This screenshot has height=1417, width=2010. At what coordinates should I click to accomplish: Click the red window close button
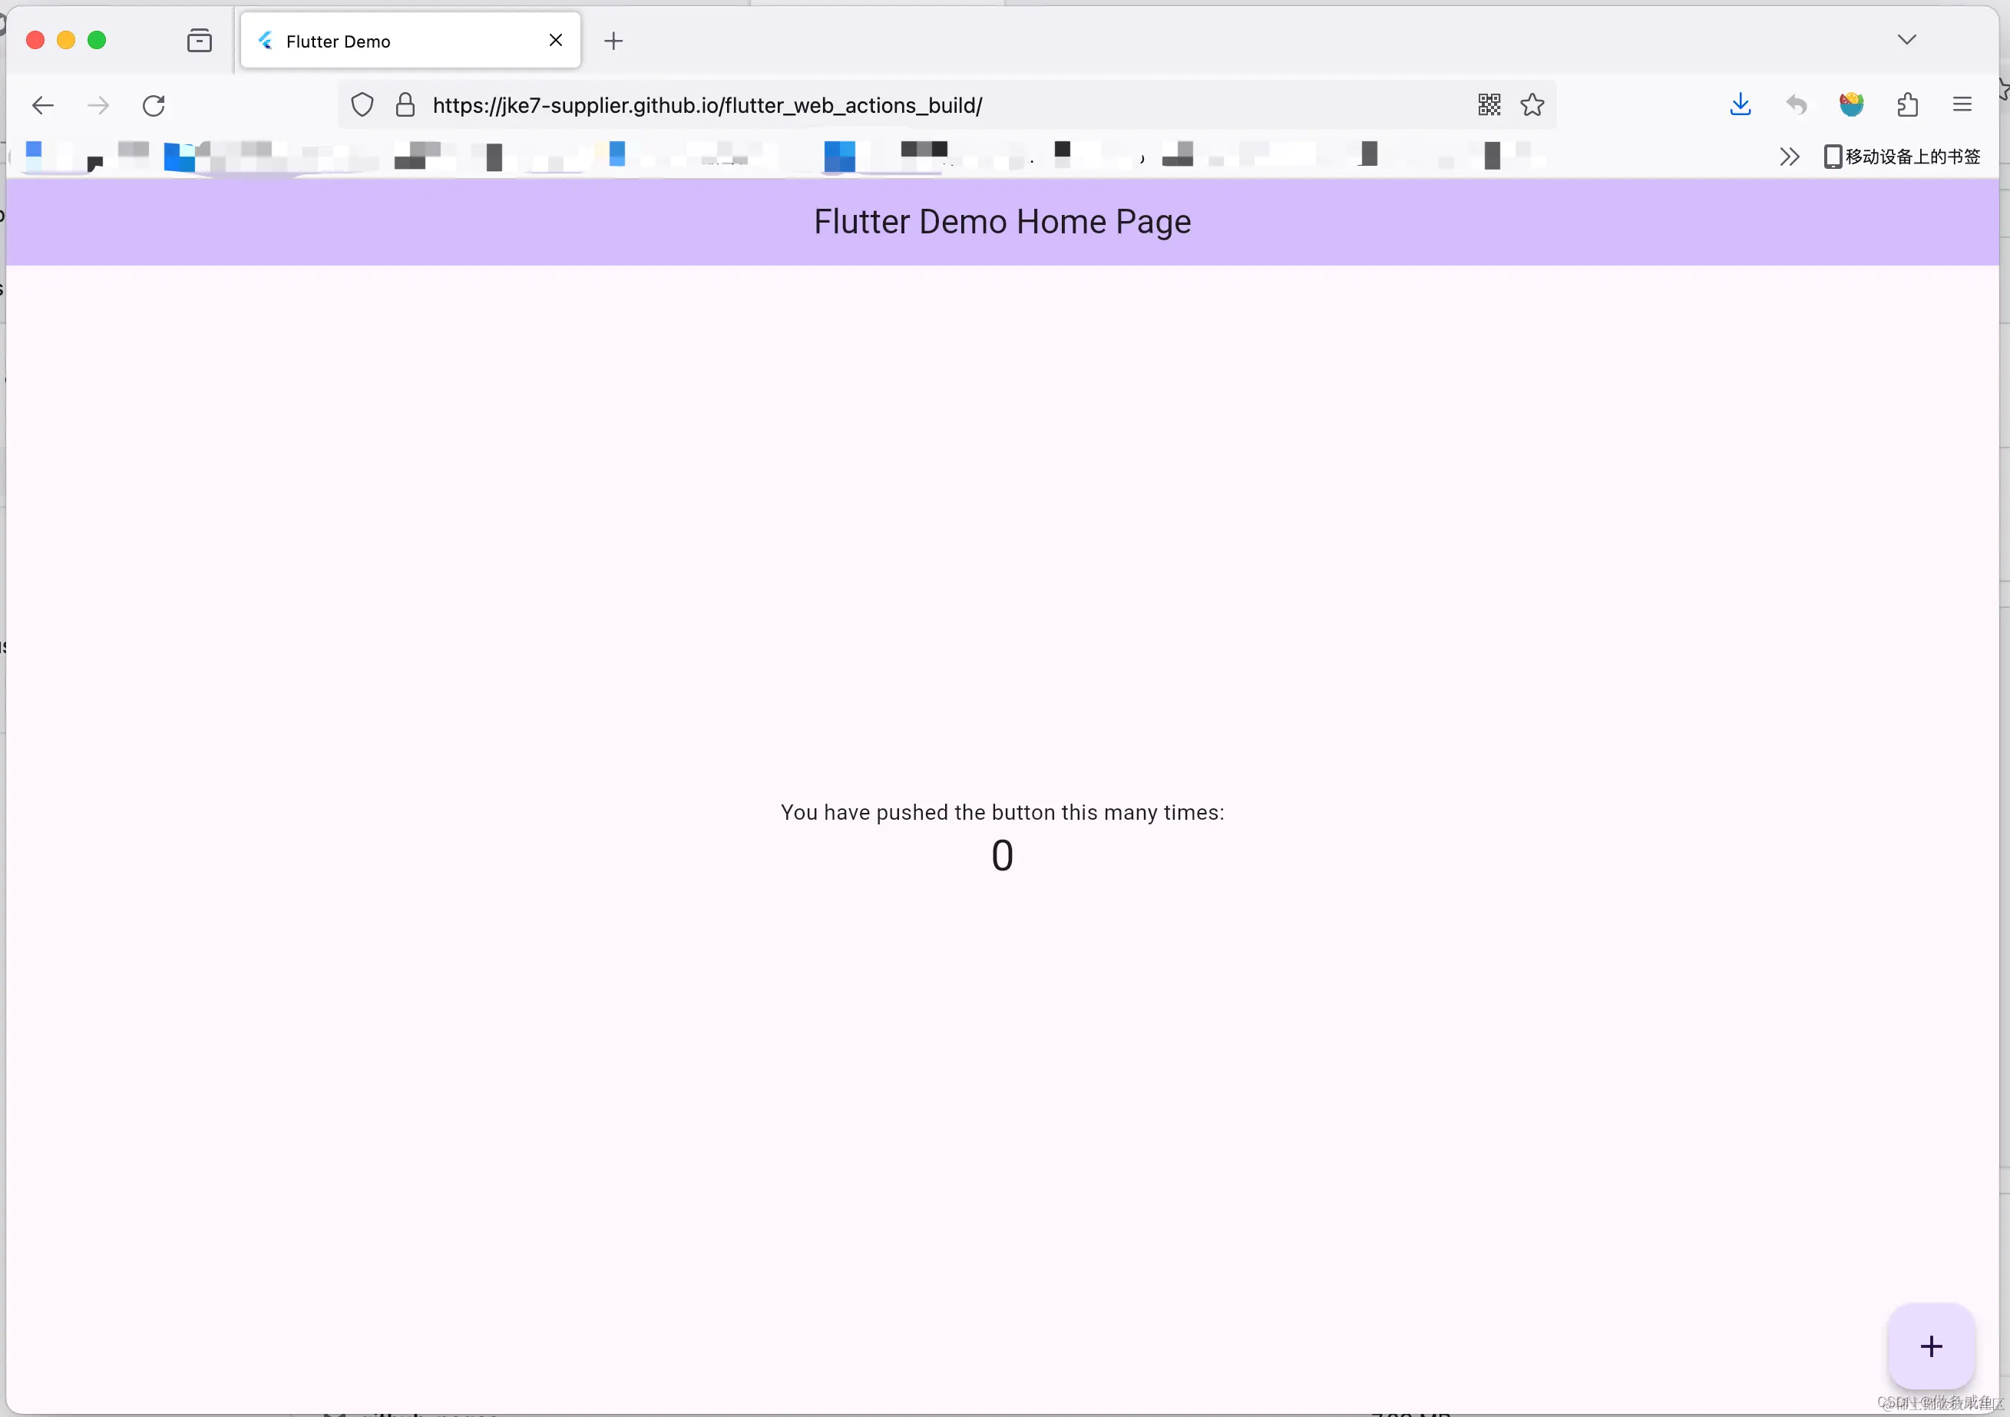tap(35, 40)
